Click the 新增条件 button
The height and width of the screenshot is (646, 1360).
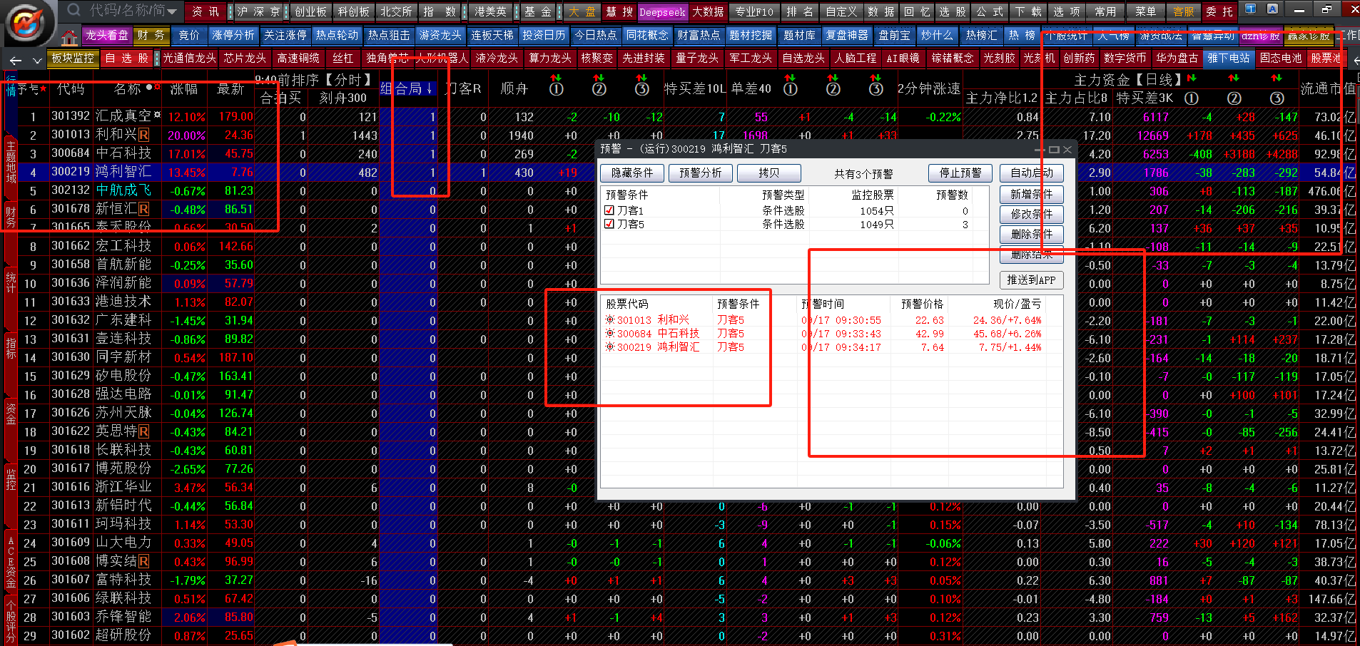(x=1031, y=194)
